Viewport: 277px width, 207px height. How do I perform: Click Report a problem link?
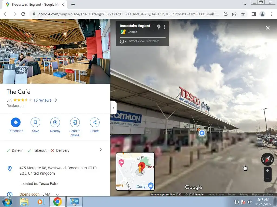coord(262,195)
